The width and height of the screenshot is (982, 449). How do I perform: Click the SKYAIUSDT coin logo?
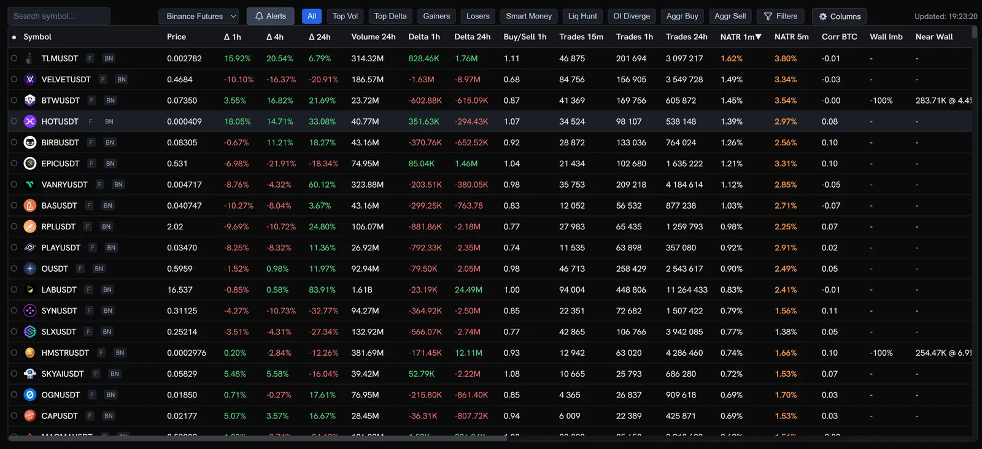pyautogui.click(x=29, y=374)
